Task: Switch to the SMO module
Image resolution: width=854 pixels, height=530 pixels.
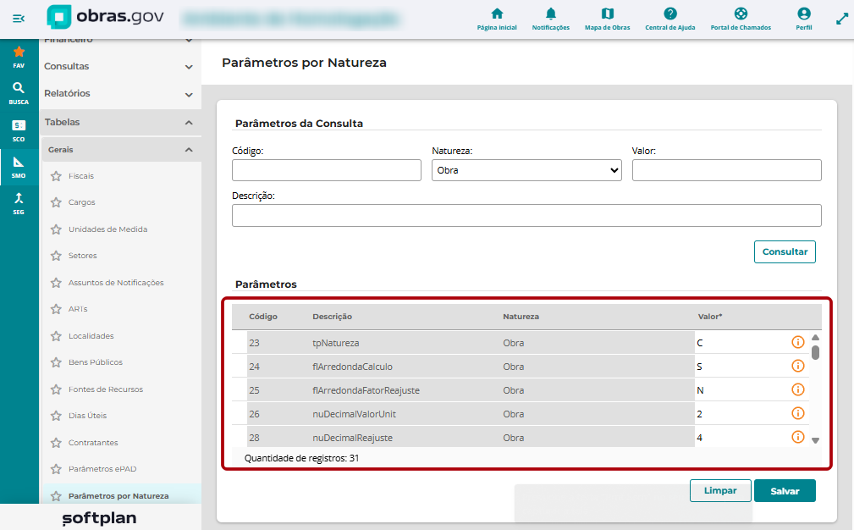Action: click(x=19, y=168)
